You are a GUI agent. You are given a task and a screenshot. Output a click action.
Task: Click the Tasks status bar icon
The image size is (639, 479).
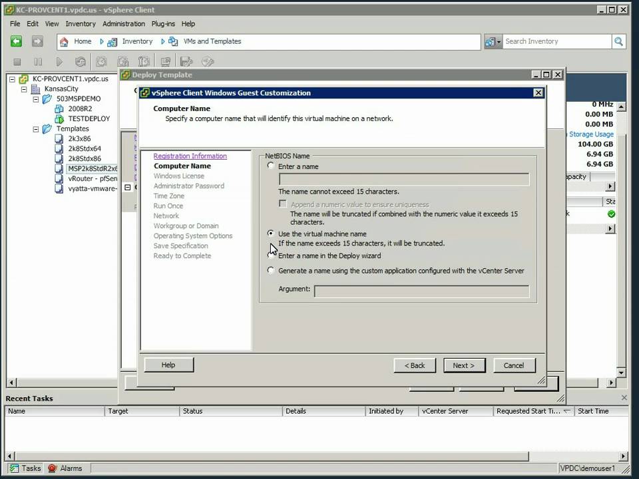[14, 468]
